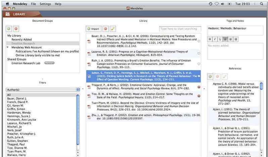Screen dimensions: 268x157
Task: Click the tags field showing Hedonic; Methods; Behaviour
Action: (235, 31)
